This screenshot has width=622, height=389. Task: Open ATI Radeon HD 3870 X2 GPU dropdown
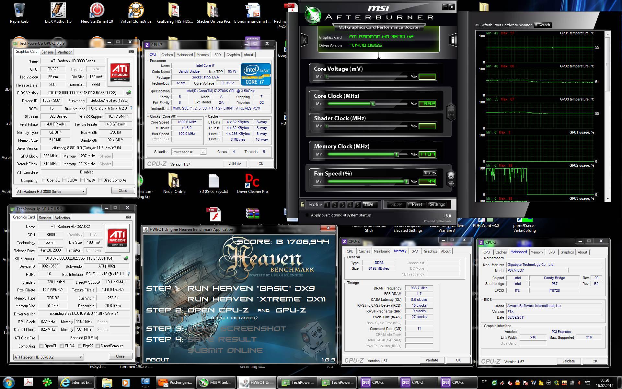point(48,357)
